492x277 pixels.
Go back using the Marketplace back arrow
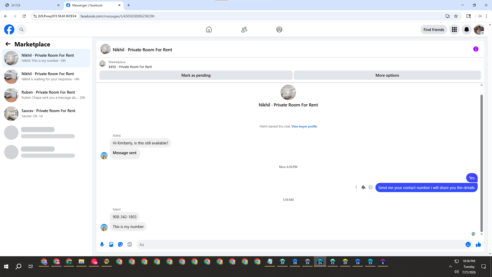[8, 44]
